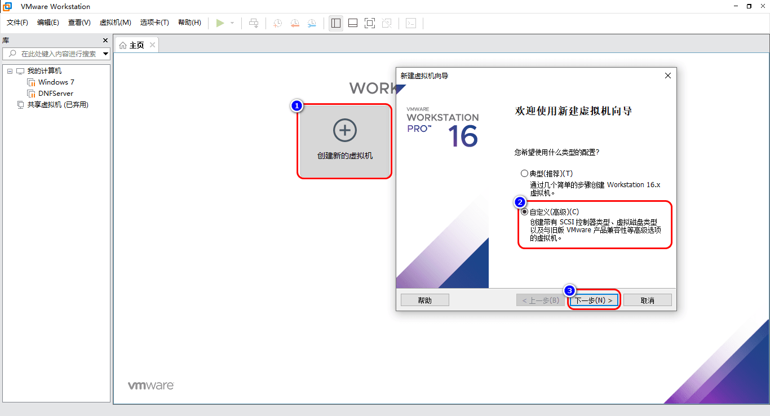Click the revert to snapshot icon

295,23
